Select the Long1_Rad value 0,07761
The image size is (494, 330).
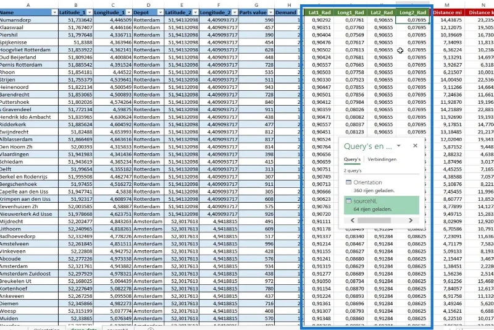(x=350, y=20)
